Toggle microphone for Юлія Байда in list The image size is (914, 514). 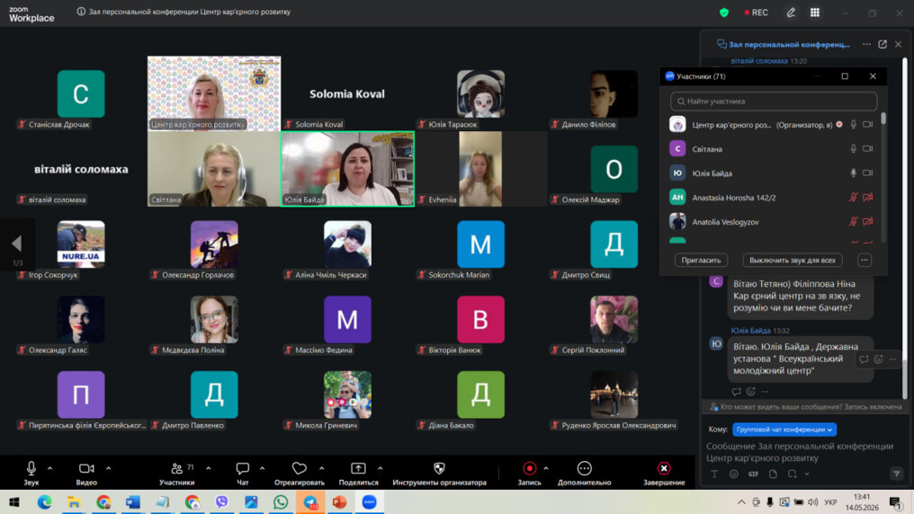coord(854,173)
